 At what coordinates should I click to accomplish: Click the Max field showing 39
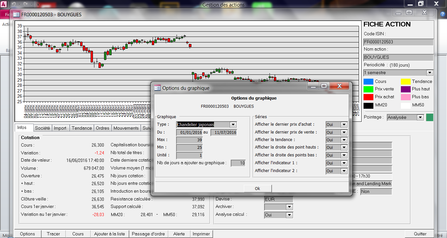pyautogui.click(x=189, y=140)
